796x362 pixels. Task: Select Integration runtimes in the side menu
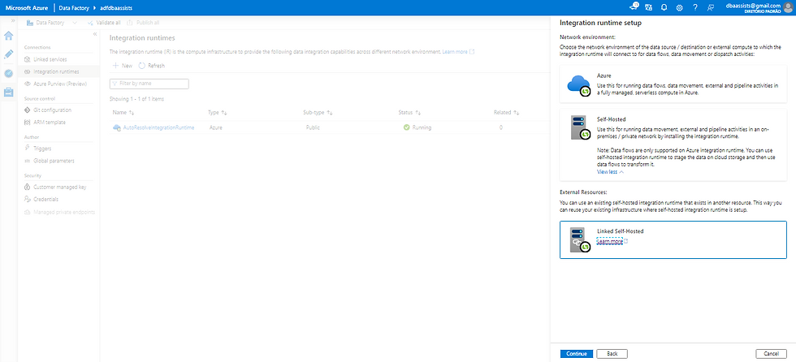tap(56, 71)
